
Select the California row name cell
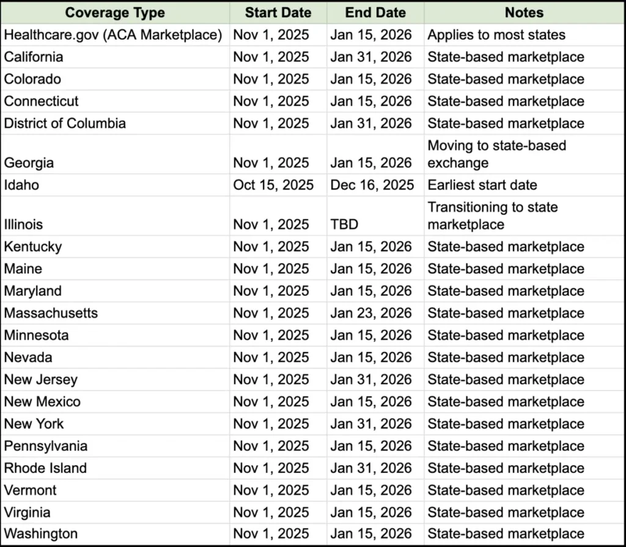click(x=115, y=57)
